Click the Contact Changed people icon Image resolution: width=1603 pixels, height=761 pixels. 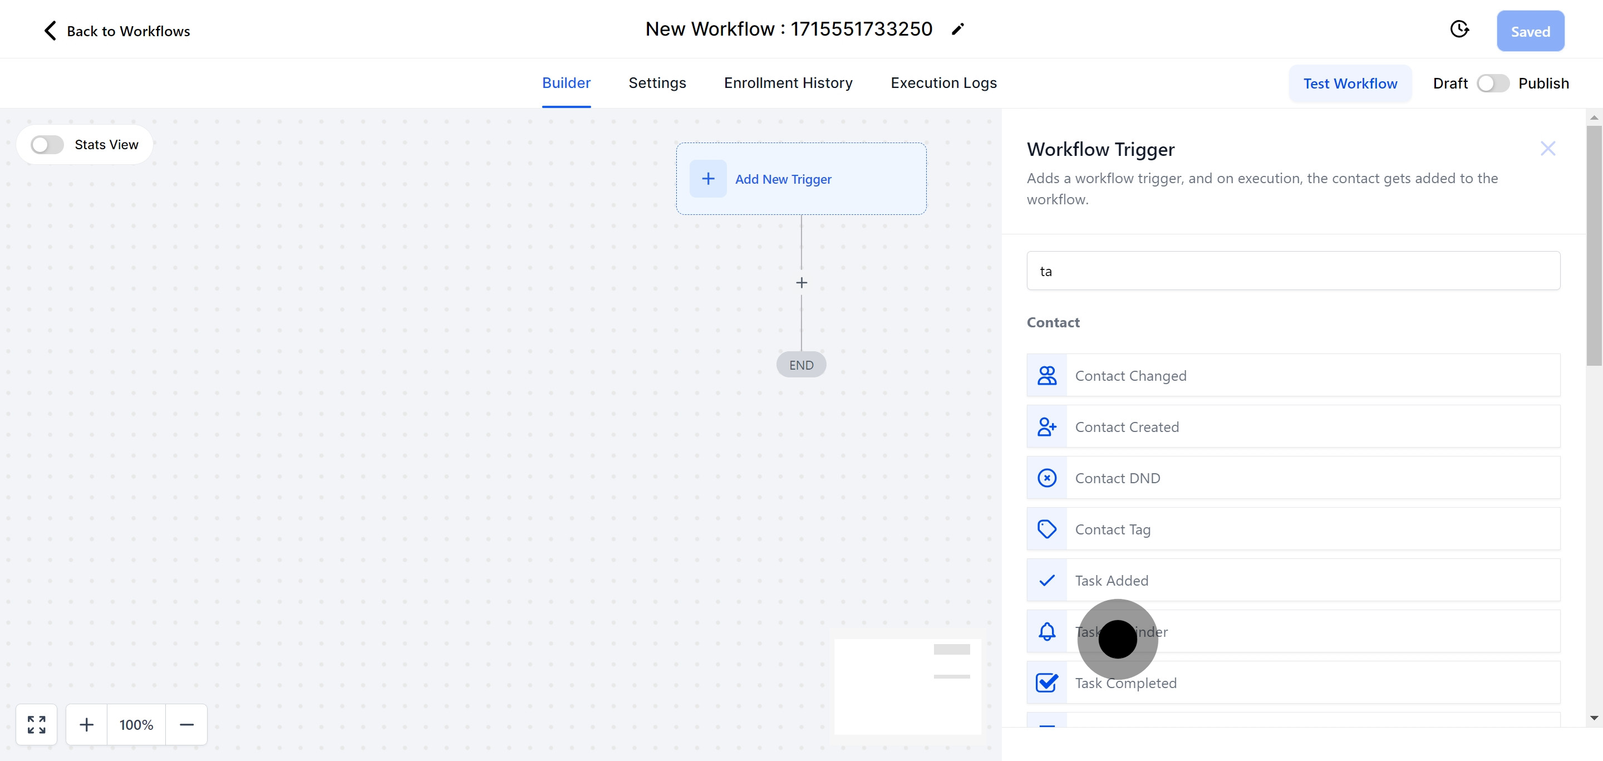1046,375
